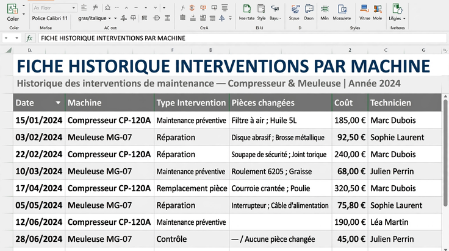Select technician cell Julien Perrin on 10/03/2024 row
This screenshot has width=449, height=251.
click(404, 172)
